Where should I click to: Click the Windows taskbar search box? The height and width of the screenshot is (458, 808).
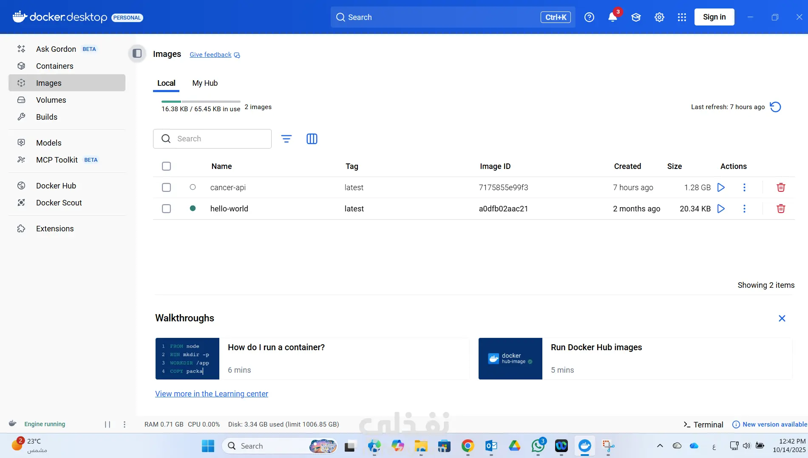pyautogui.click(x=280, y=446)
